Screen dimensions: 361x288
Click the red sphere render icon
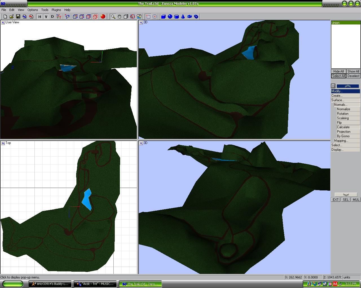[103, 17]
